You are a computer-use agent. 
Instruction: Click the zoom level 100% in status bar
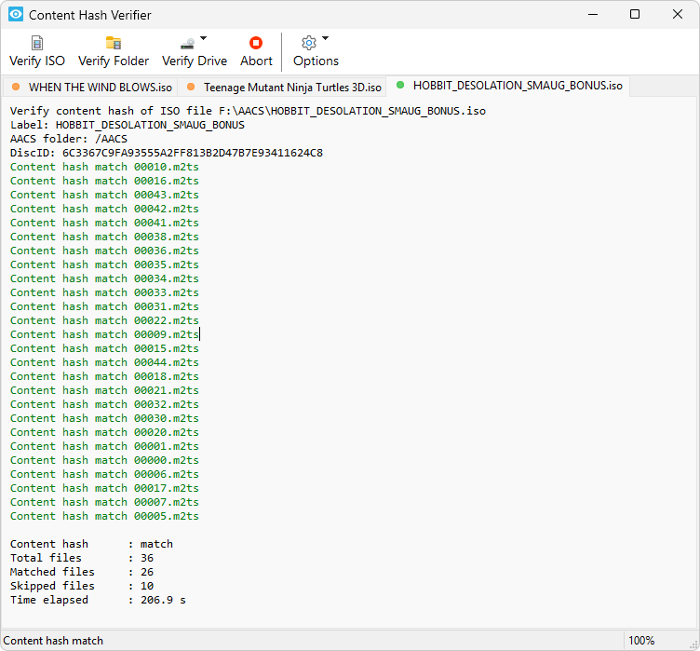(641, 641)
